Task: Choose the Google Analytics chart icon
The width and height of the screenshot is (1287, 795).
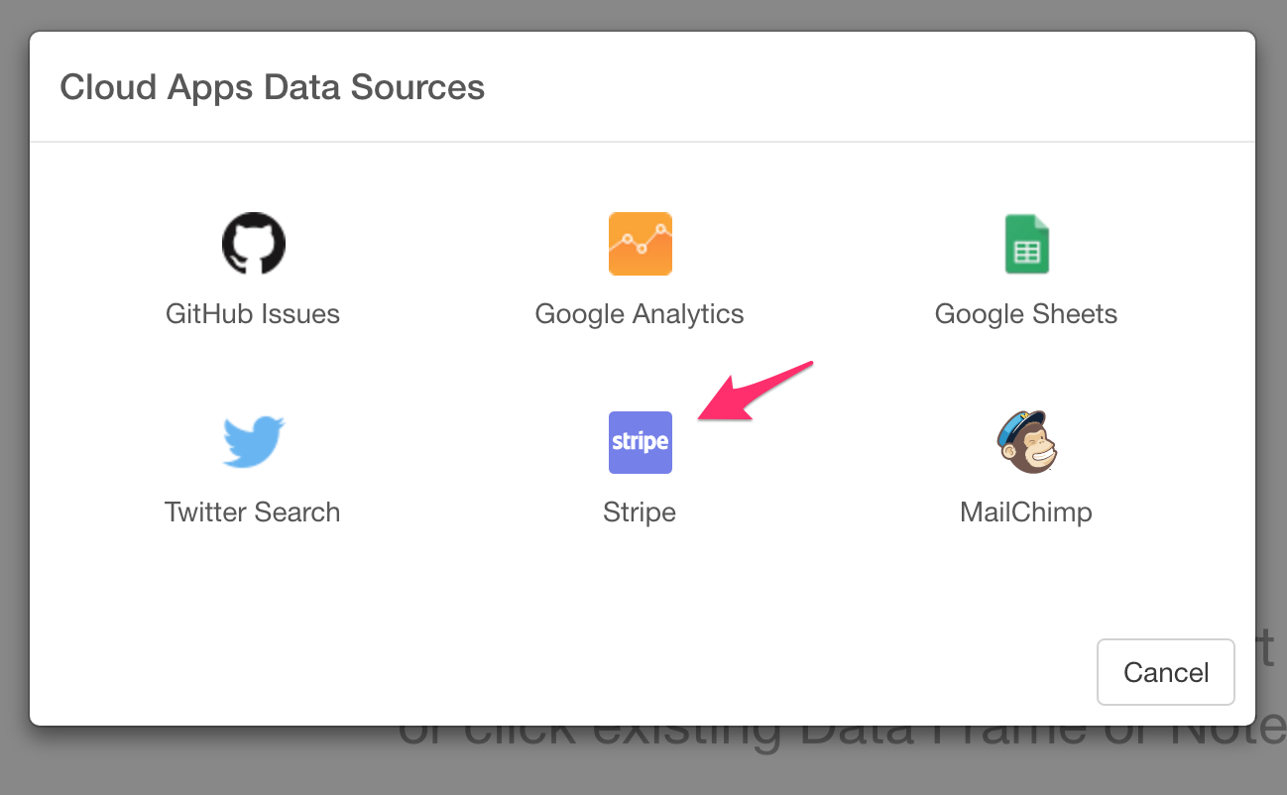Action: click(640, 243)
